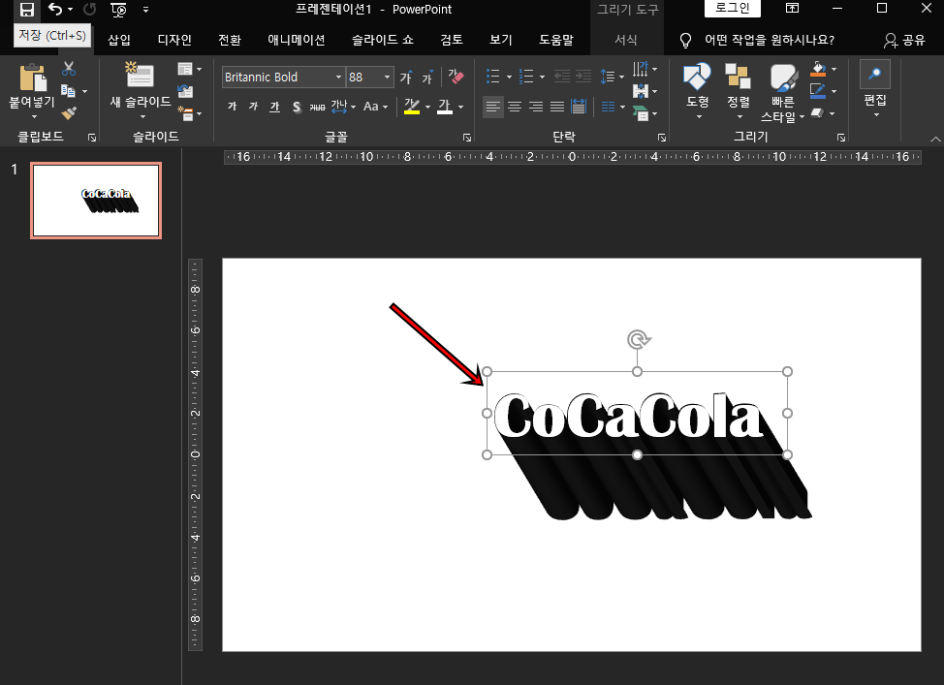The width and height of the screenshot is (944, 685).
Task: Toggle Align Left paragraph button
Action: click(493, 108)
